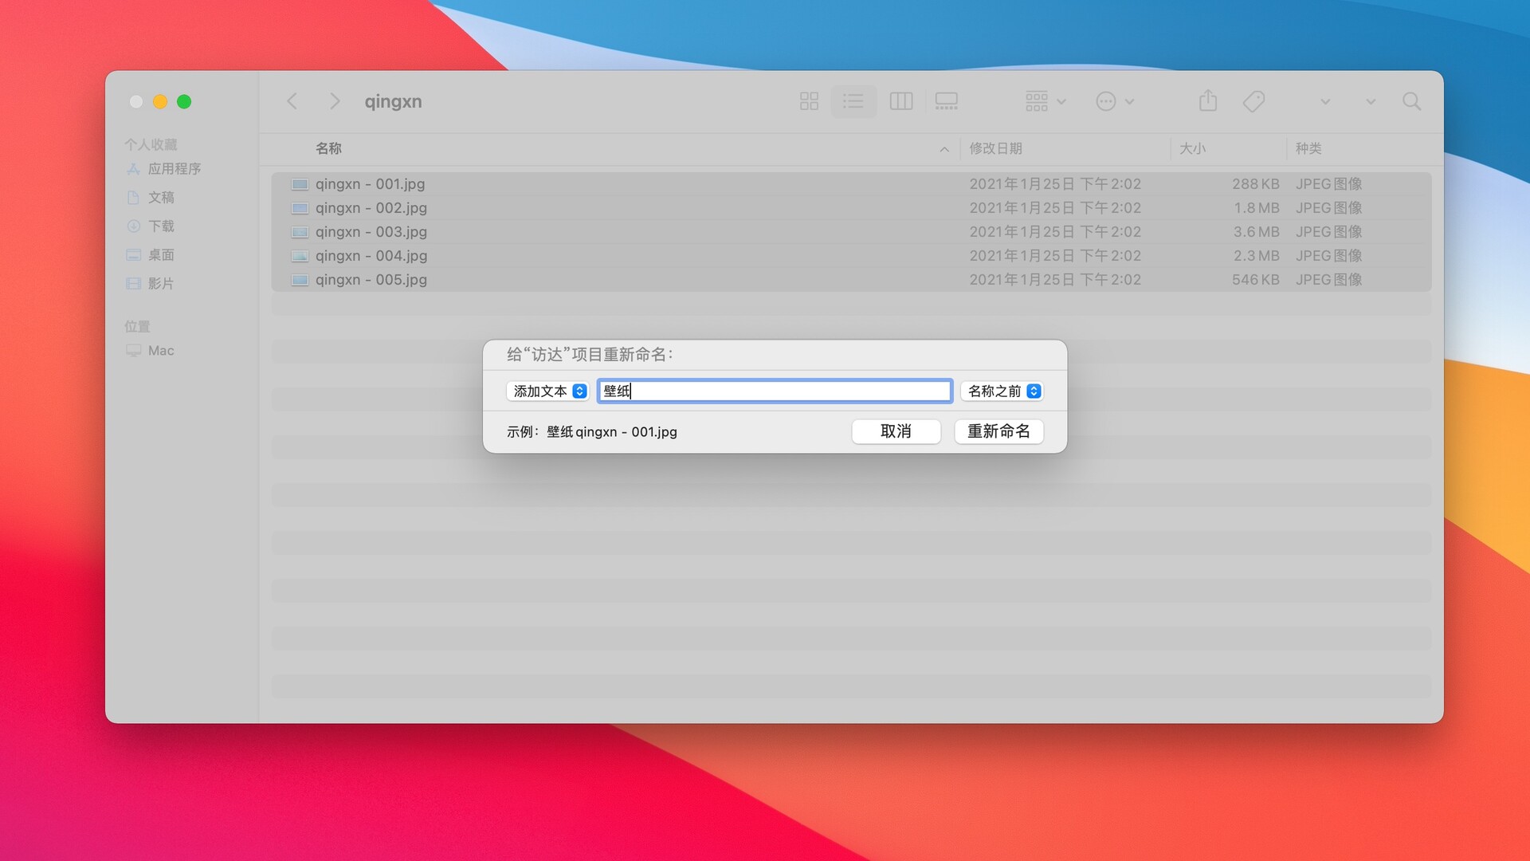Open the 名称之前 dropdown in the rename dialog
Screen dimensions: 1530x861
coord(1002,391)
